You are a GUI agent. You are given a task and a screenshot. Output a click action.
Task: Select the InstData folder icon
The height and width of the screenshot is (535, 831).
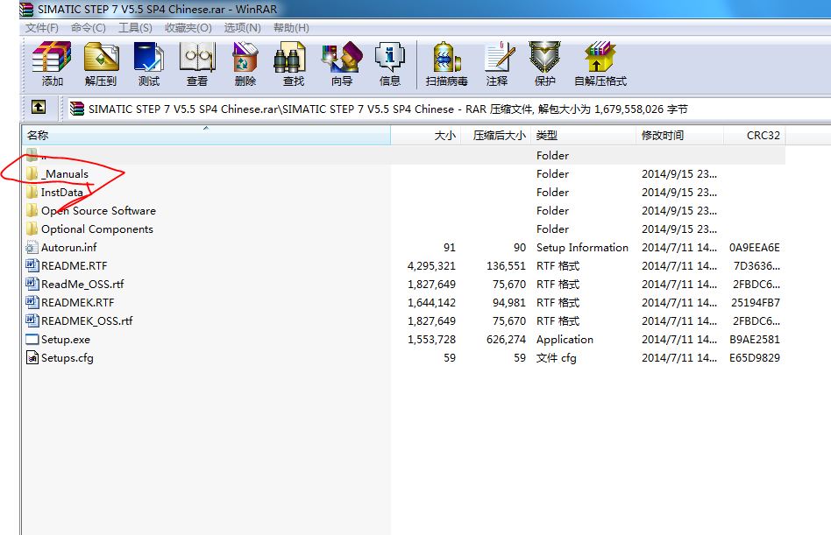coord(32,192)
